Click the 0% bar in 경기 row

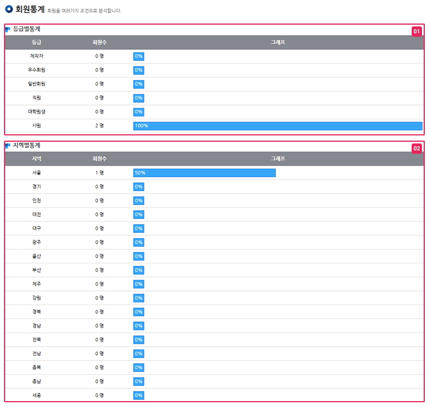pyautogui.click(x=139, y=187)
